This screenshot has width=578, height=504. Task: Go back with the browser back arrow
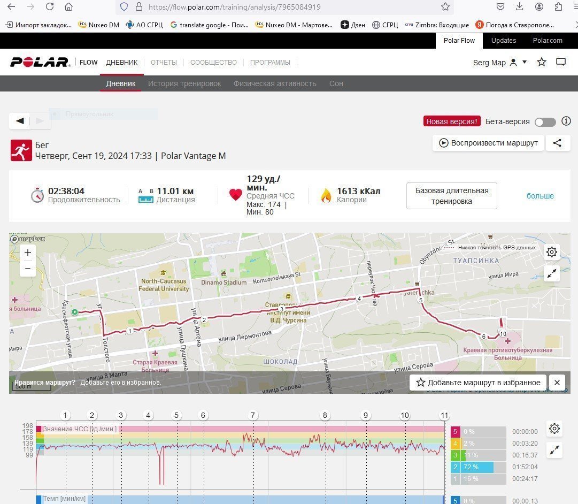click(11, 6)
